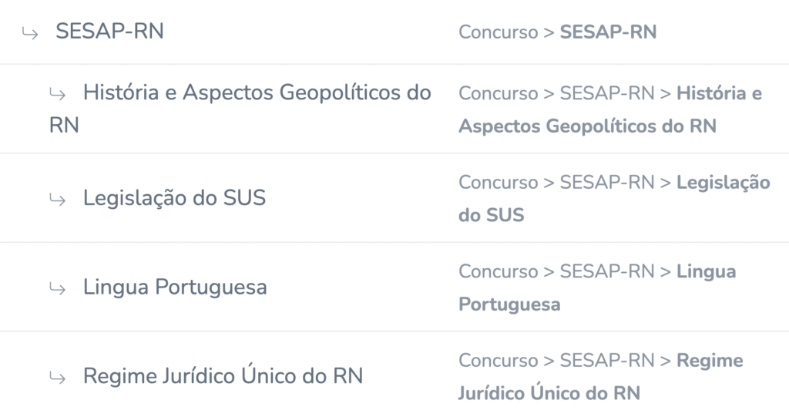Click bold Regime Jurídico Único breadcrumb text

pyautogui.click(x=601, y=377)
